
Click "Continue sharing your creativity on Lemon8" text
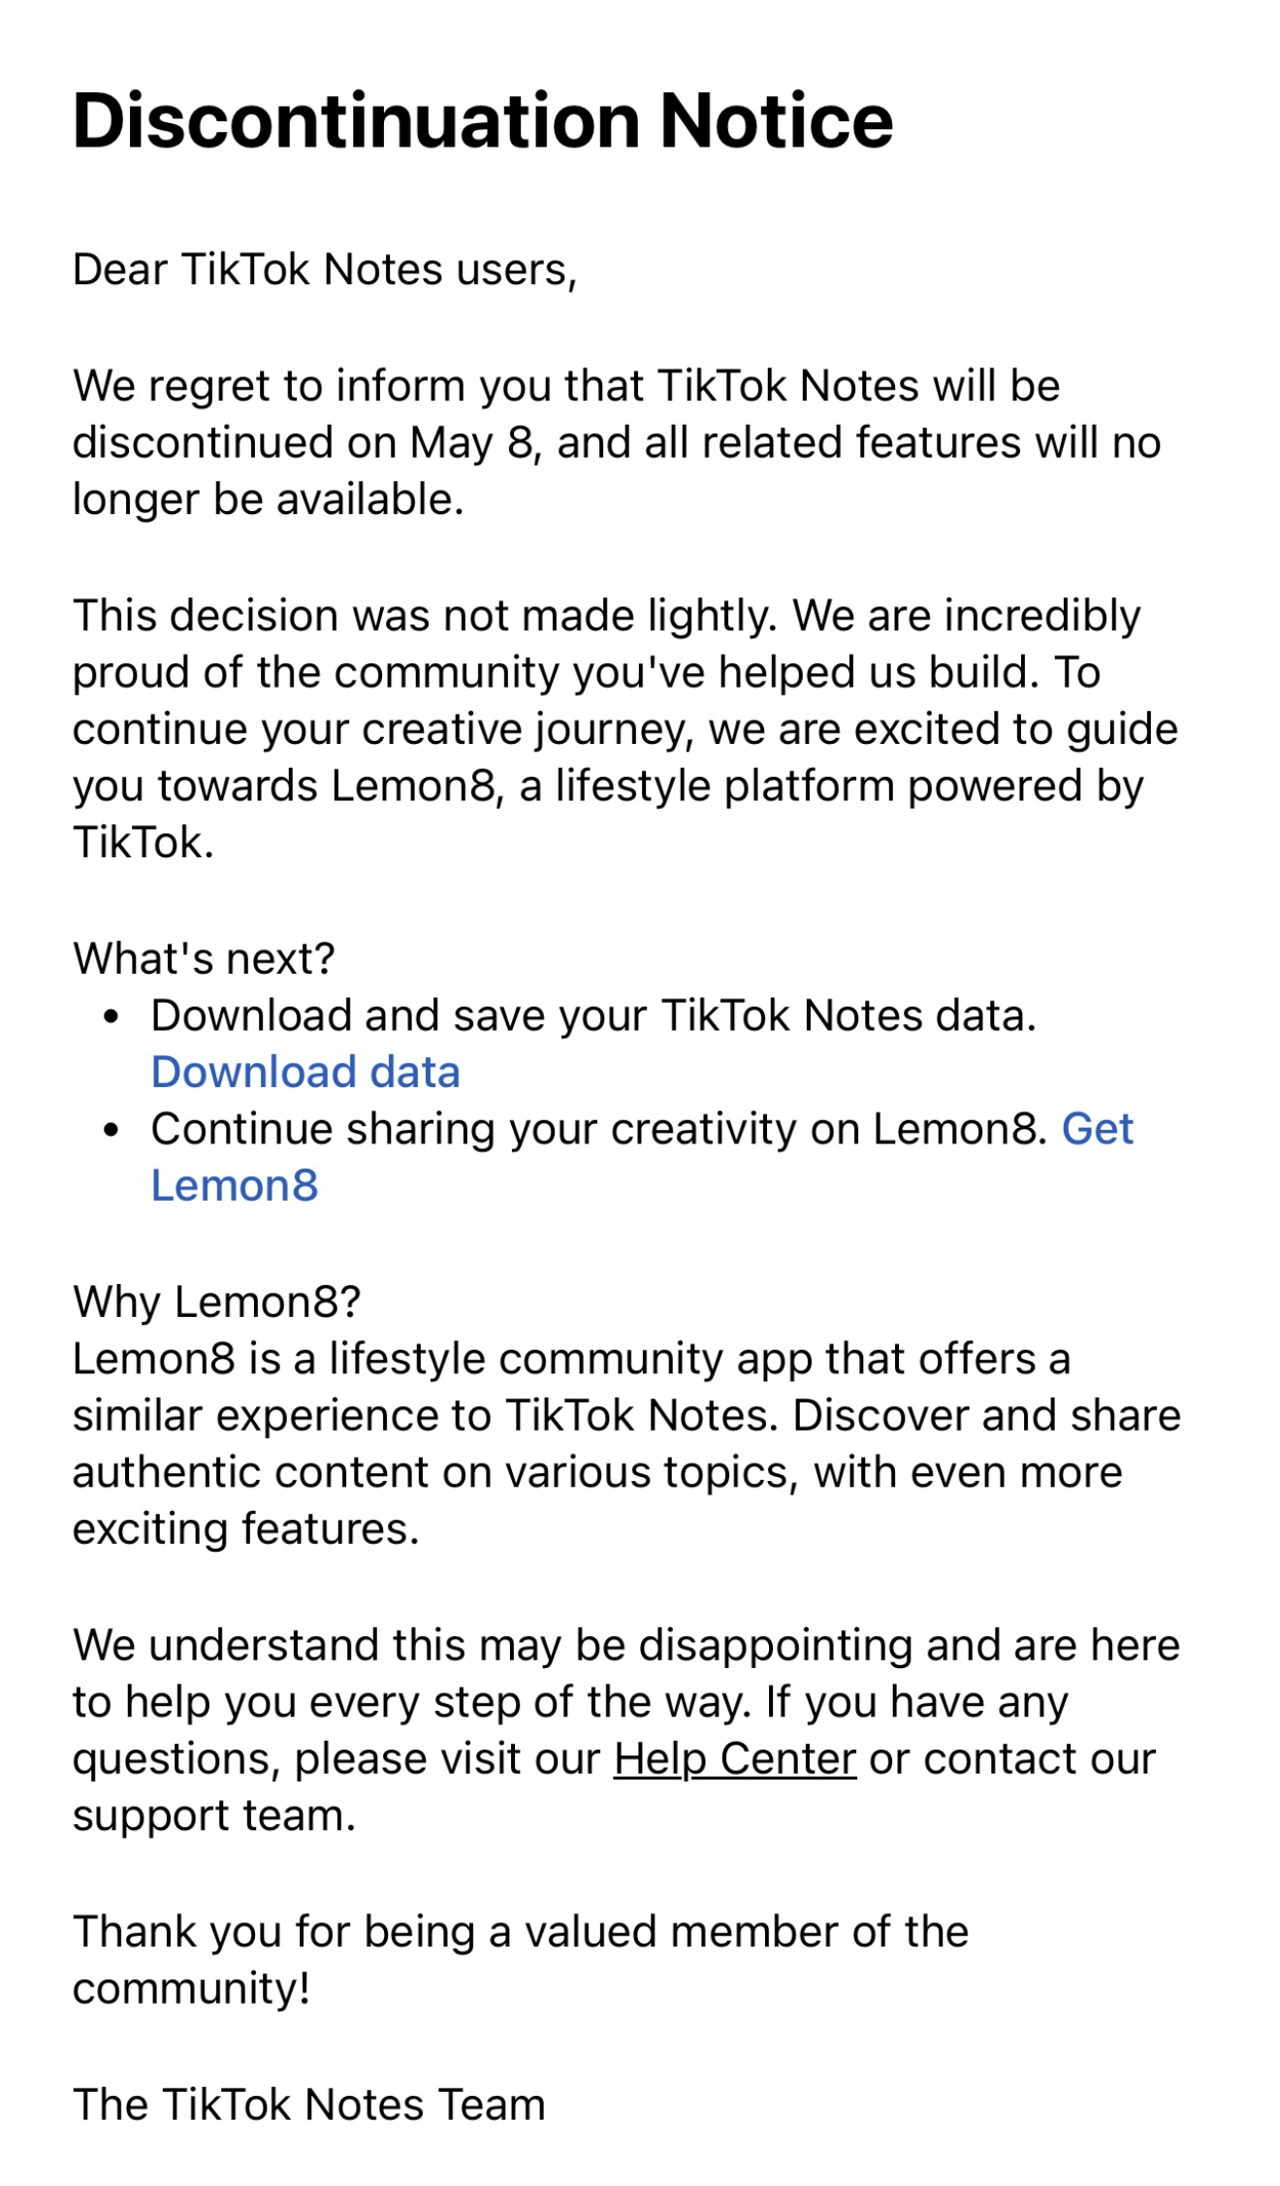pos(599,1129)
